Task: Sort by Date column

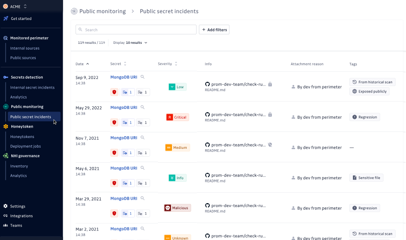Action: (82, 64)
